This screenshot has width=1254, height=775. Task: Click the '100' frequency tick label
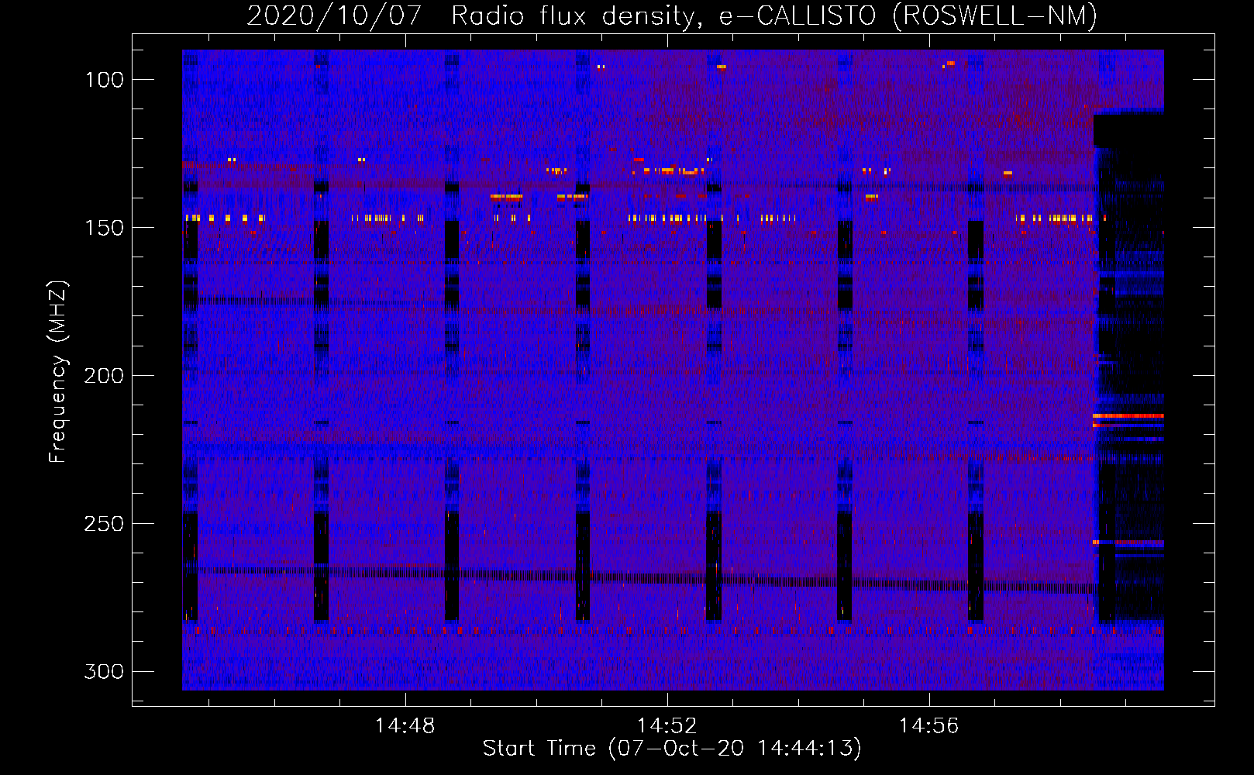tap(104, 80)
